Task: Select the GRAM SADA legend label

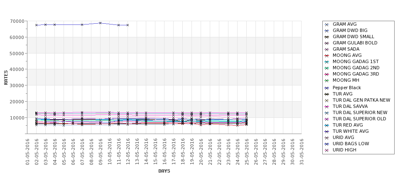Action: [x=346, y=49]
